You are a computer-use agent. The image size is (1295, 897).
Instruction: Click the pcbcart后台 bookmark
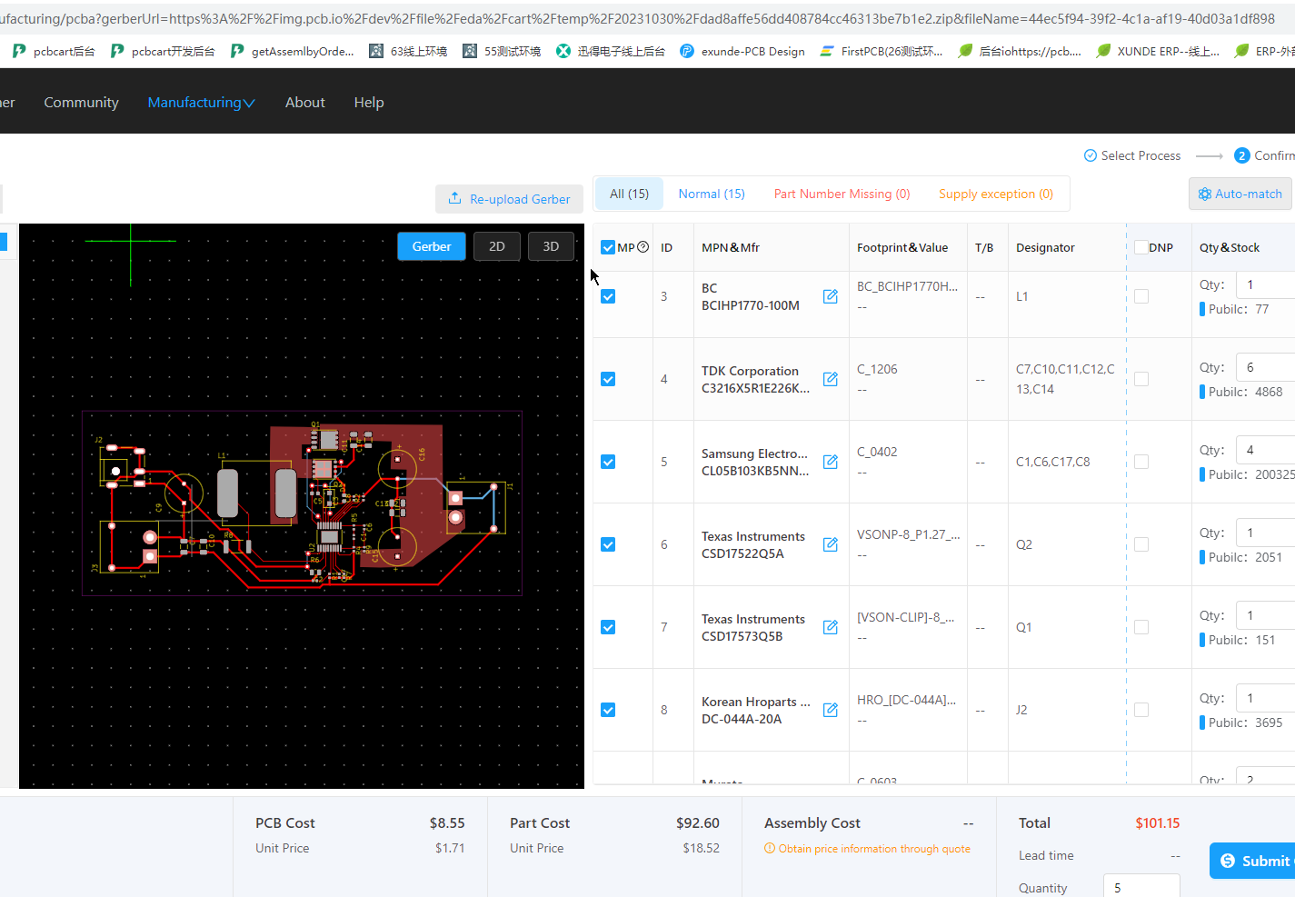(54, 51)
